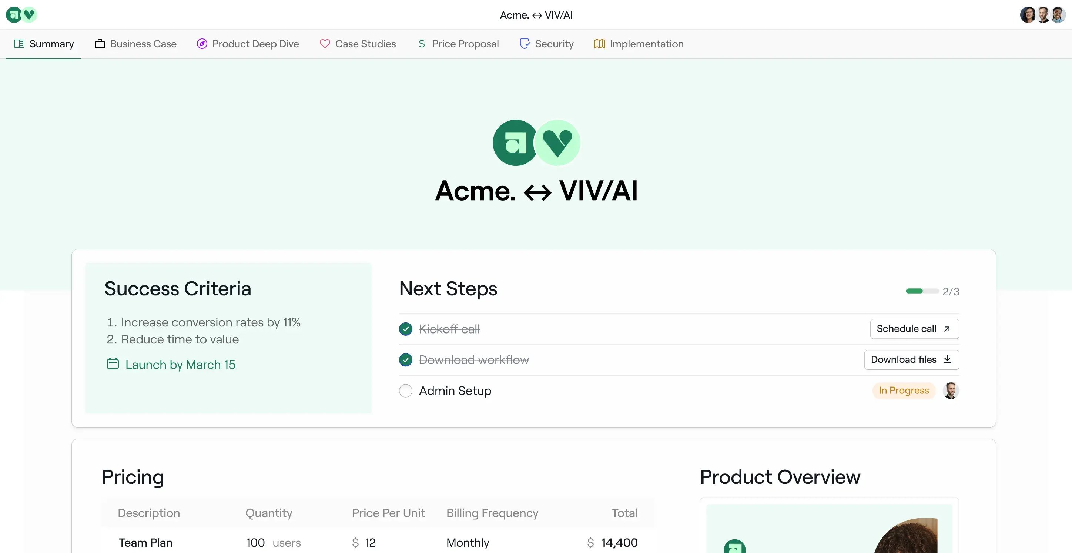Viewport: 1072px width, 553px height.
Task: Switch to the Implementation tab
Action: [x=639, y=44]
